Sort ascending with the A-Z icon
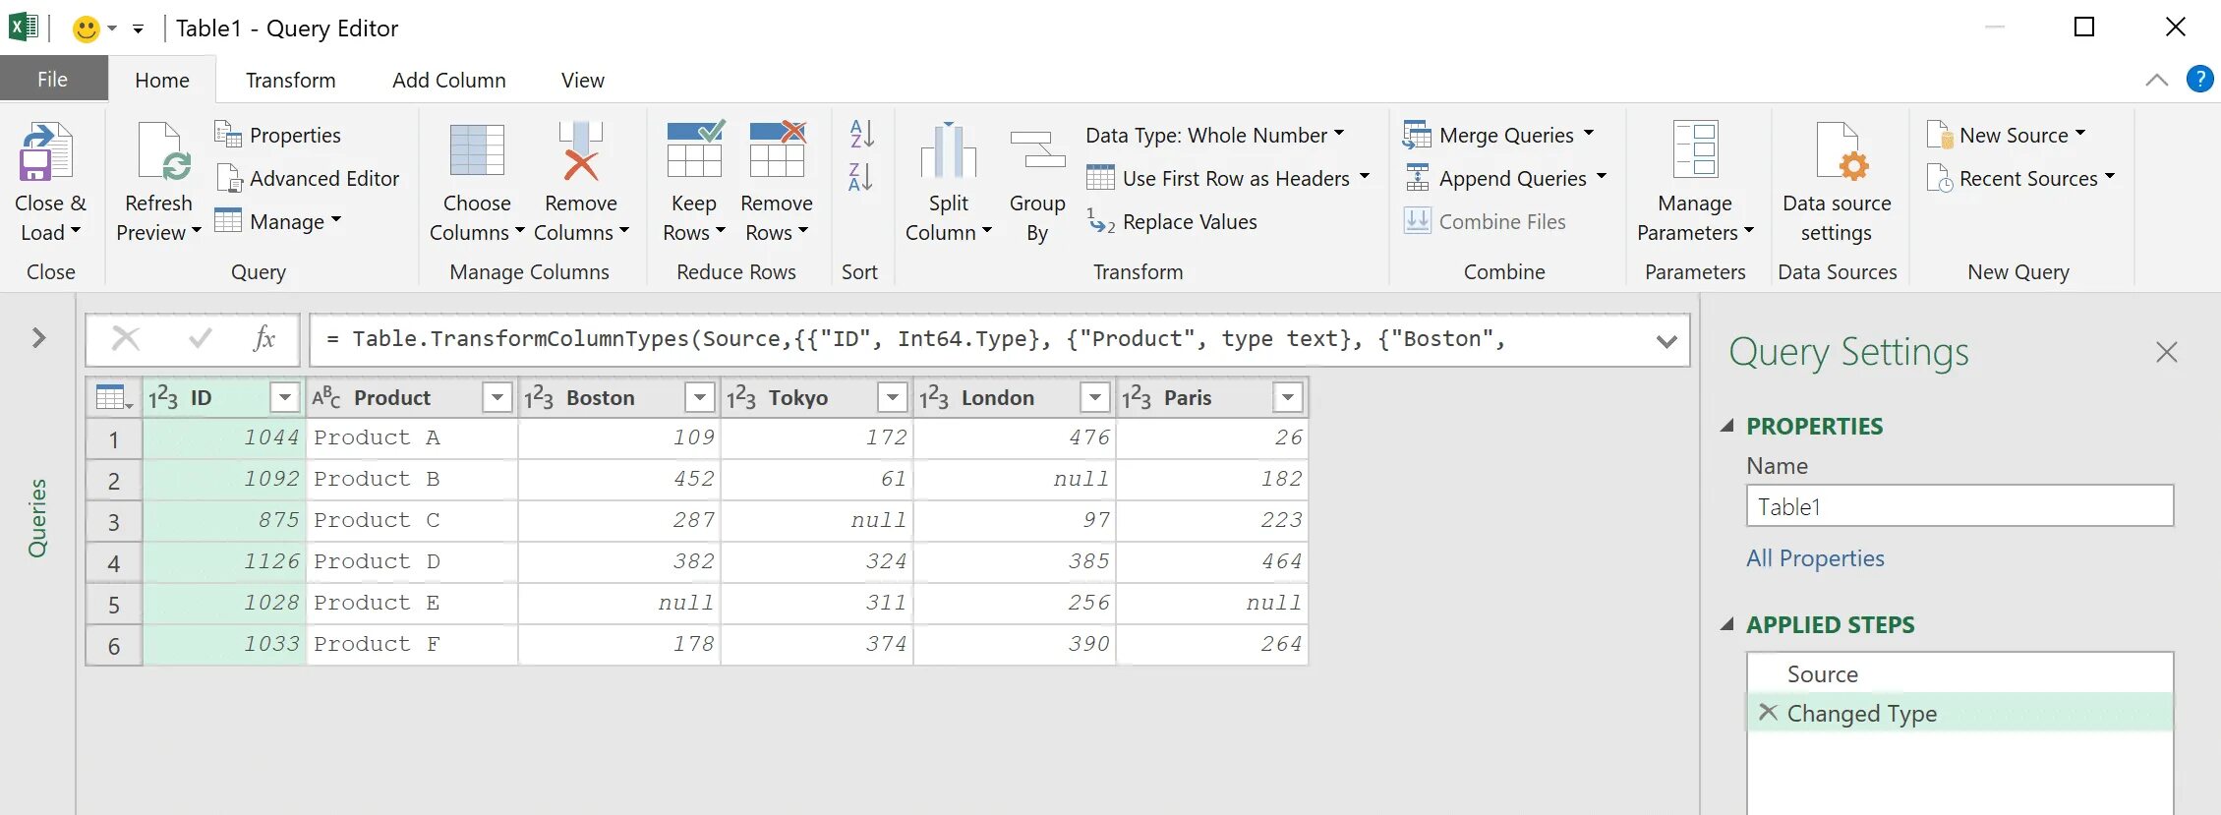2221x815 pixels. (861, 133)
